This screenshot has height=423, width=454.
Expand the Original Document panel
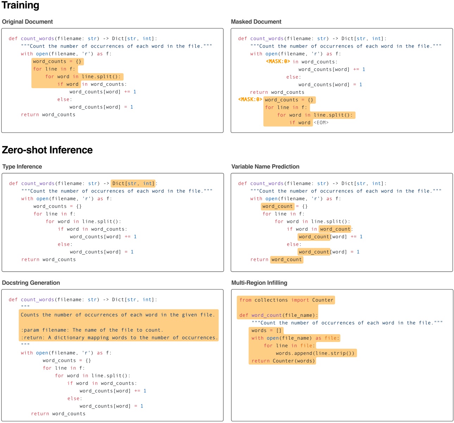pos(27,22)
